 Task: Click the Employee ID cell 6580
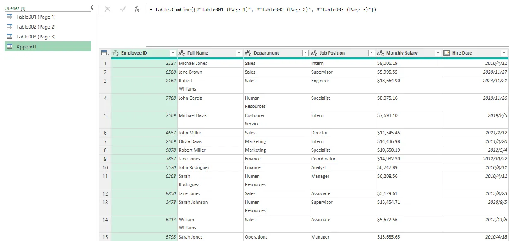(144, 72)
